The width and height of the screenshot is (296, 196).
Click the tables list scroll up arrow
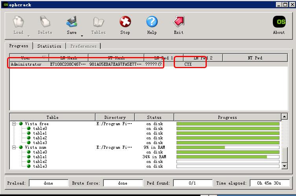click(285, 116)
